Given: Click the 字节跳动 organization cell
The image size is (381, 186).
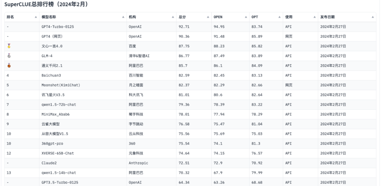Looking at the screenshot, I should pyautogui.click(x=152, y=124).
